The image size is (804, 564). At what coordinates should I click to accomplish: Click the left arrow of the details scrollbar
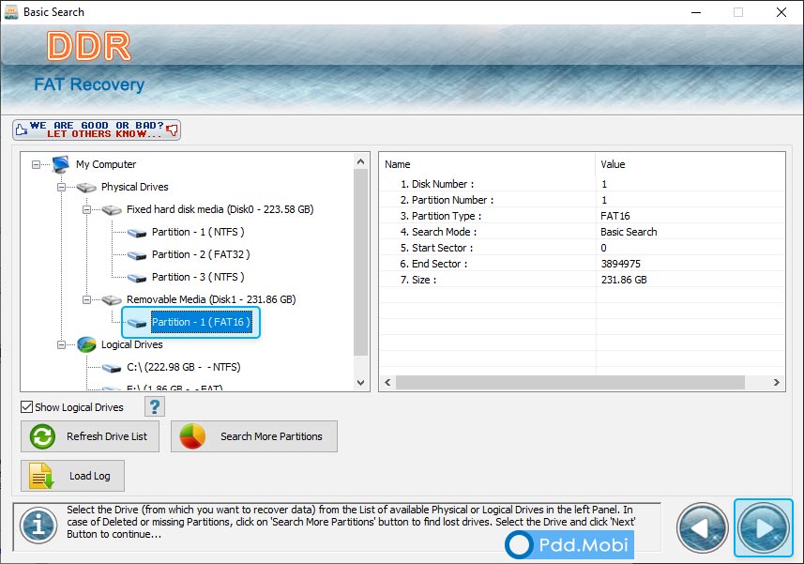click(387, 383)
